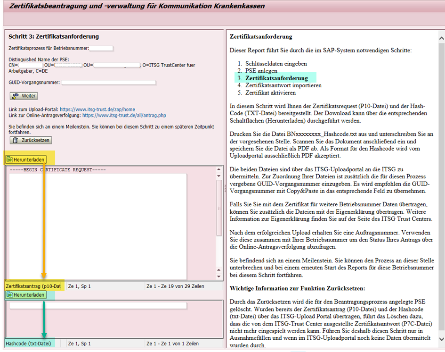Click highlighted step 3 'Zertifikatsanforderung' in the list
Screen dimensions: 445x352
[x=276, y=78]
